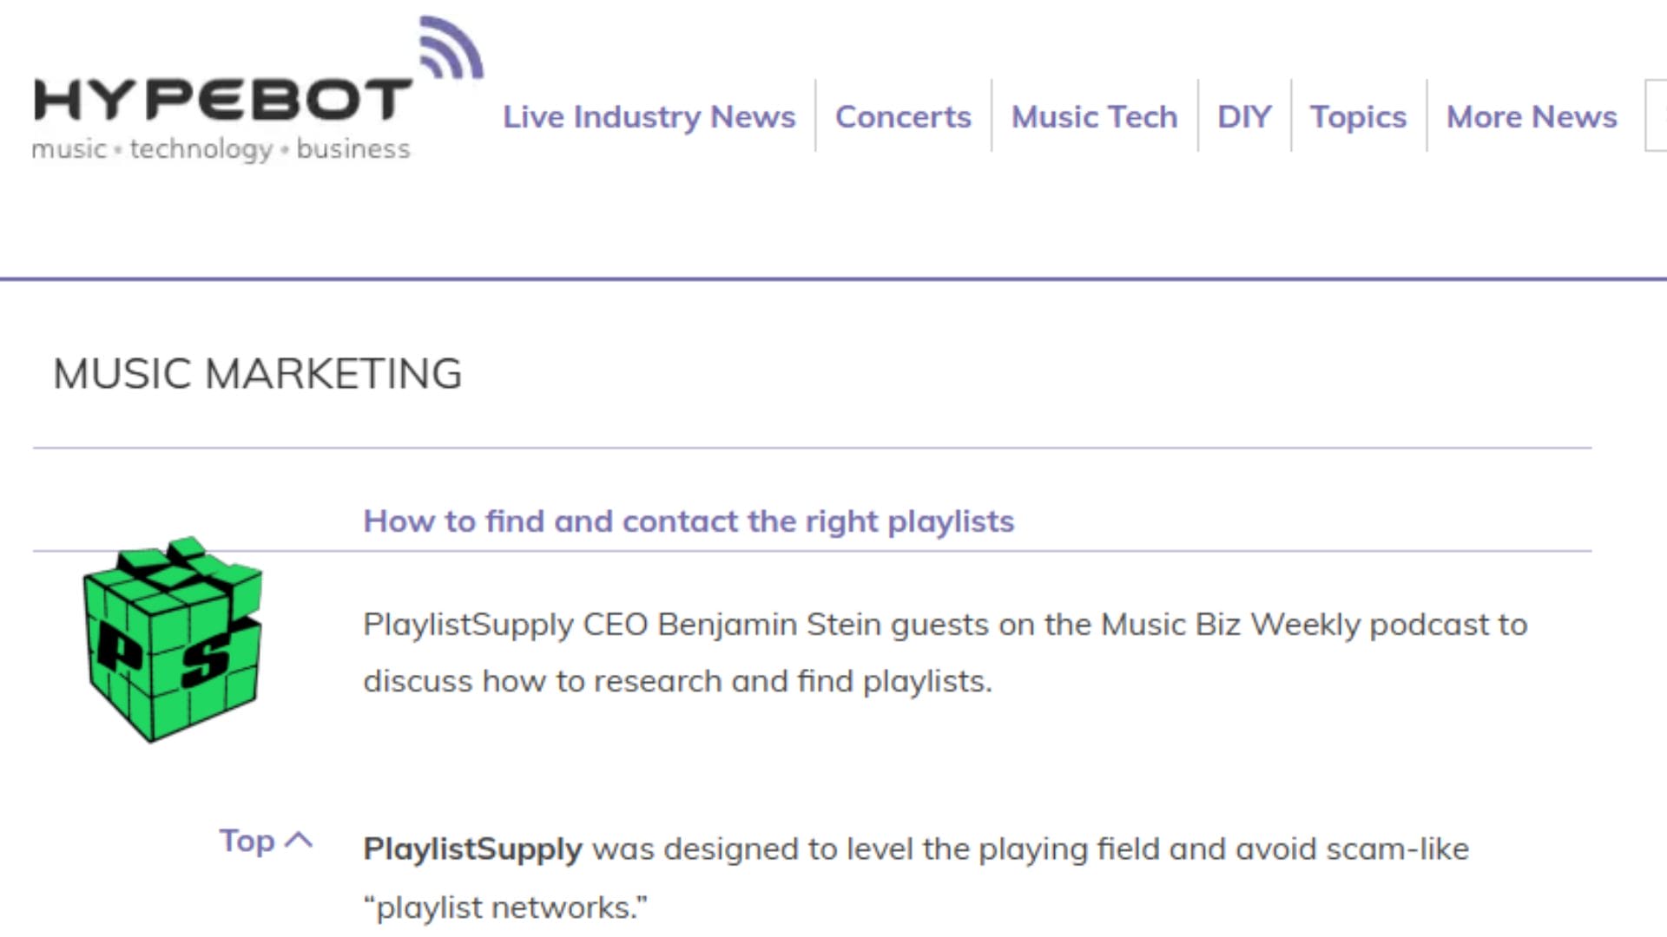Select Music Tech from the navigation
The width and height of the screenshot is (1667, 937).
click(1094, 116)
